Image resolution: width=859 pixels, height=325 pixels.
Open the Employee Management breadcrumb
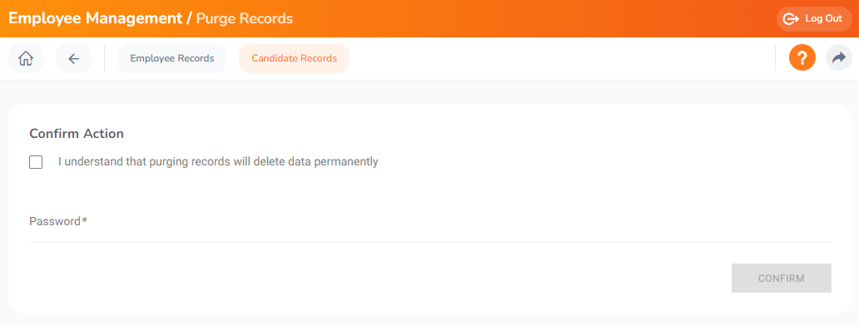[x=96, y=18]
